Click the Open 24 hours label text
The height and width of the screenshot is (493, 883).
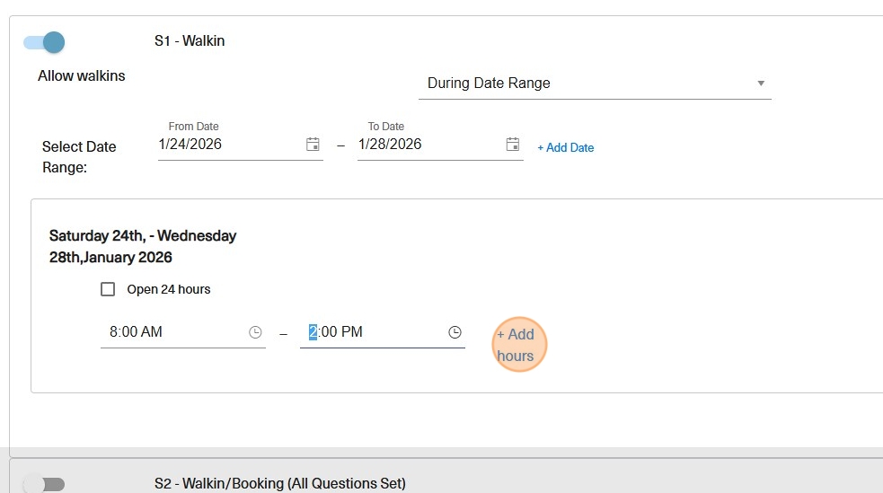click(x=169, y=289)
